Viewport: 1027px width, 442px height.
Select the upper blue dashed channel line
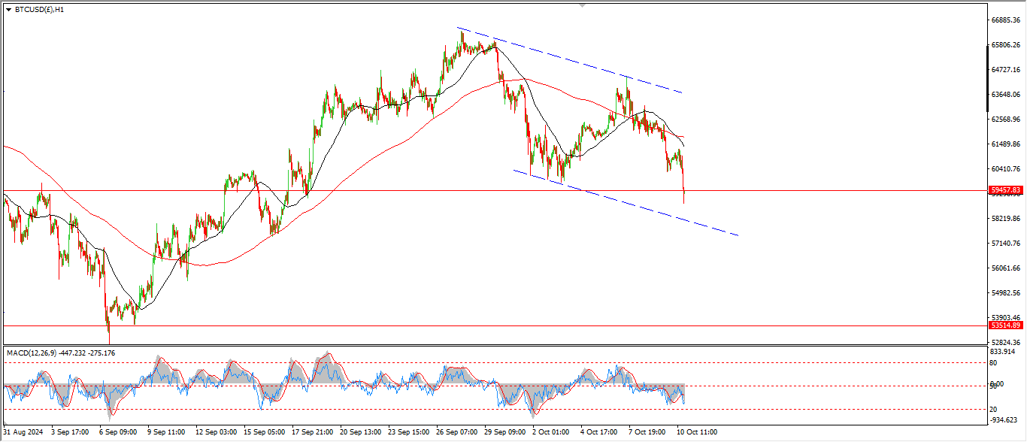[571, 61]
